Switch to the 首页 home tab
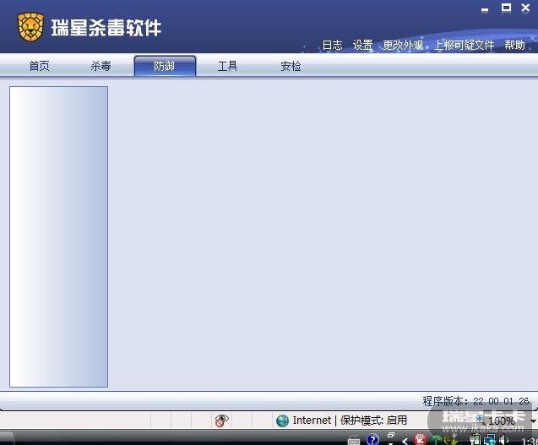The height and width of the screenshot is (445, 538). (x=39, y=66)
